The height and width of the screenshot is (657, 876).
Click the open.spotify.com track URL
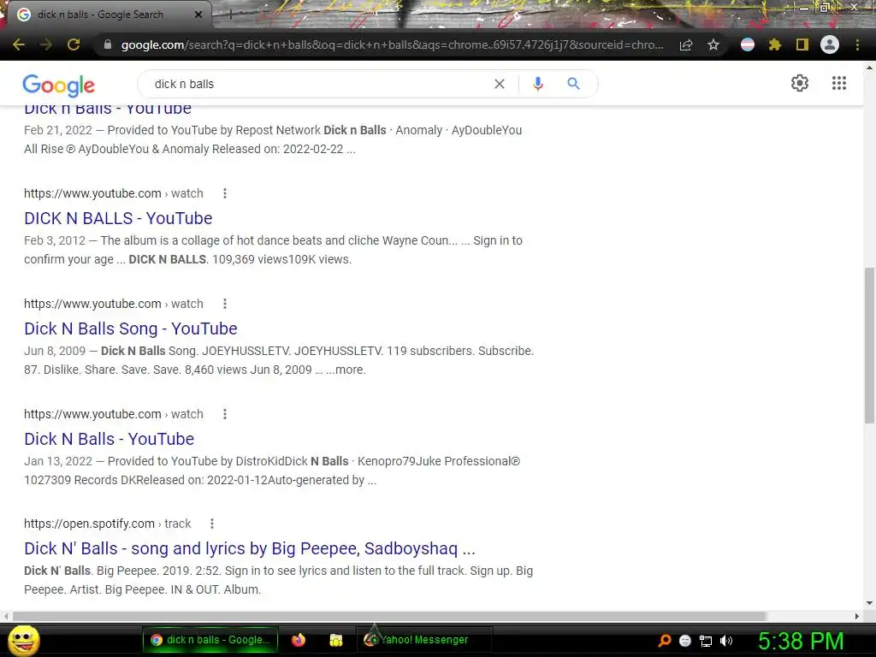point(107,524)
